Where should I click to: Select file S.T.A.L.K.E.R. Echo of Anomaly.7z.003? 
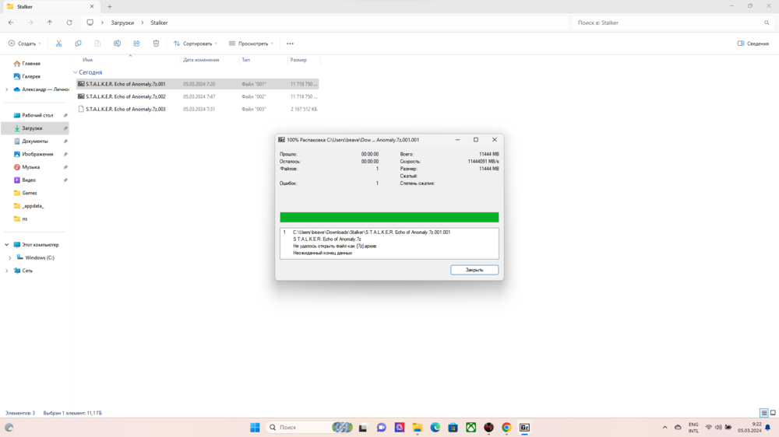pos(125,110)
